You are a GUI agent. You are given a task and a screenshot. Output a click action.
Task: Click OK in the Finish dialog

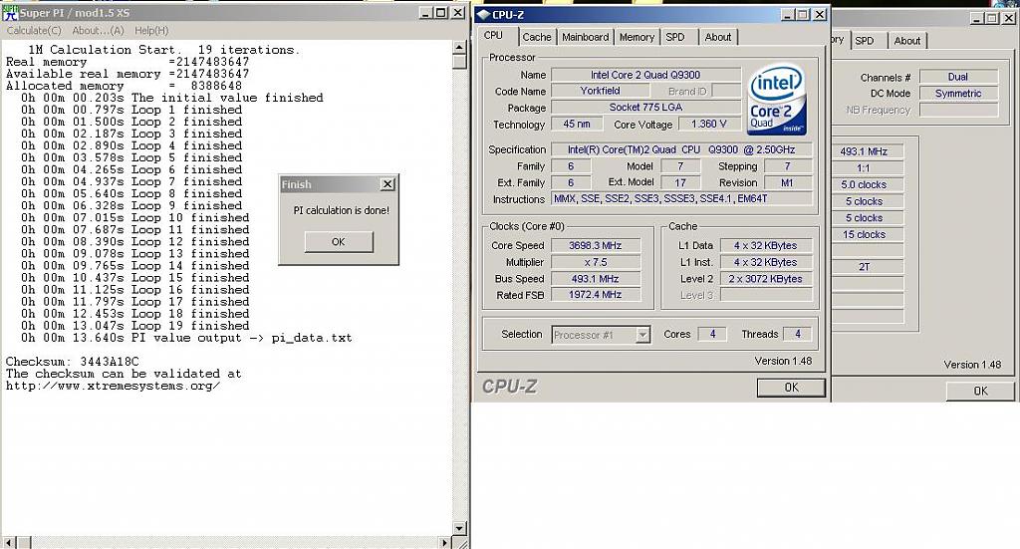coord(339,242)
